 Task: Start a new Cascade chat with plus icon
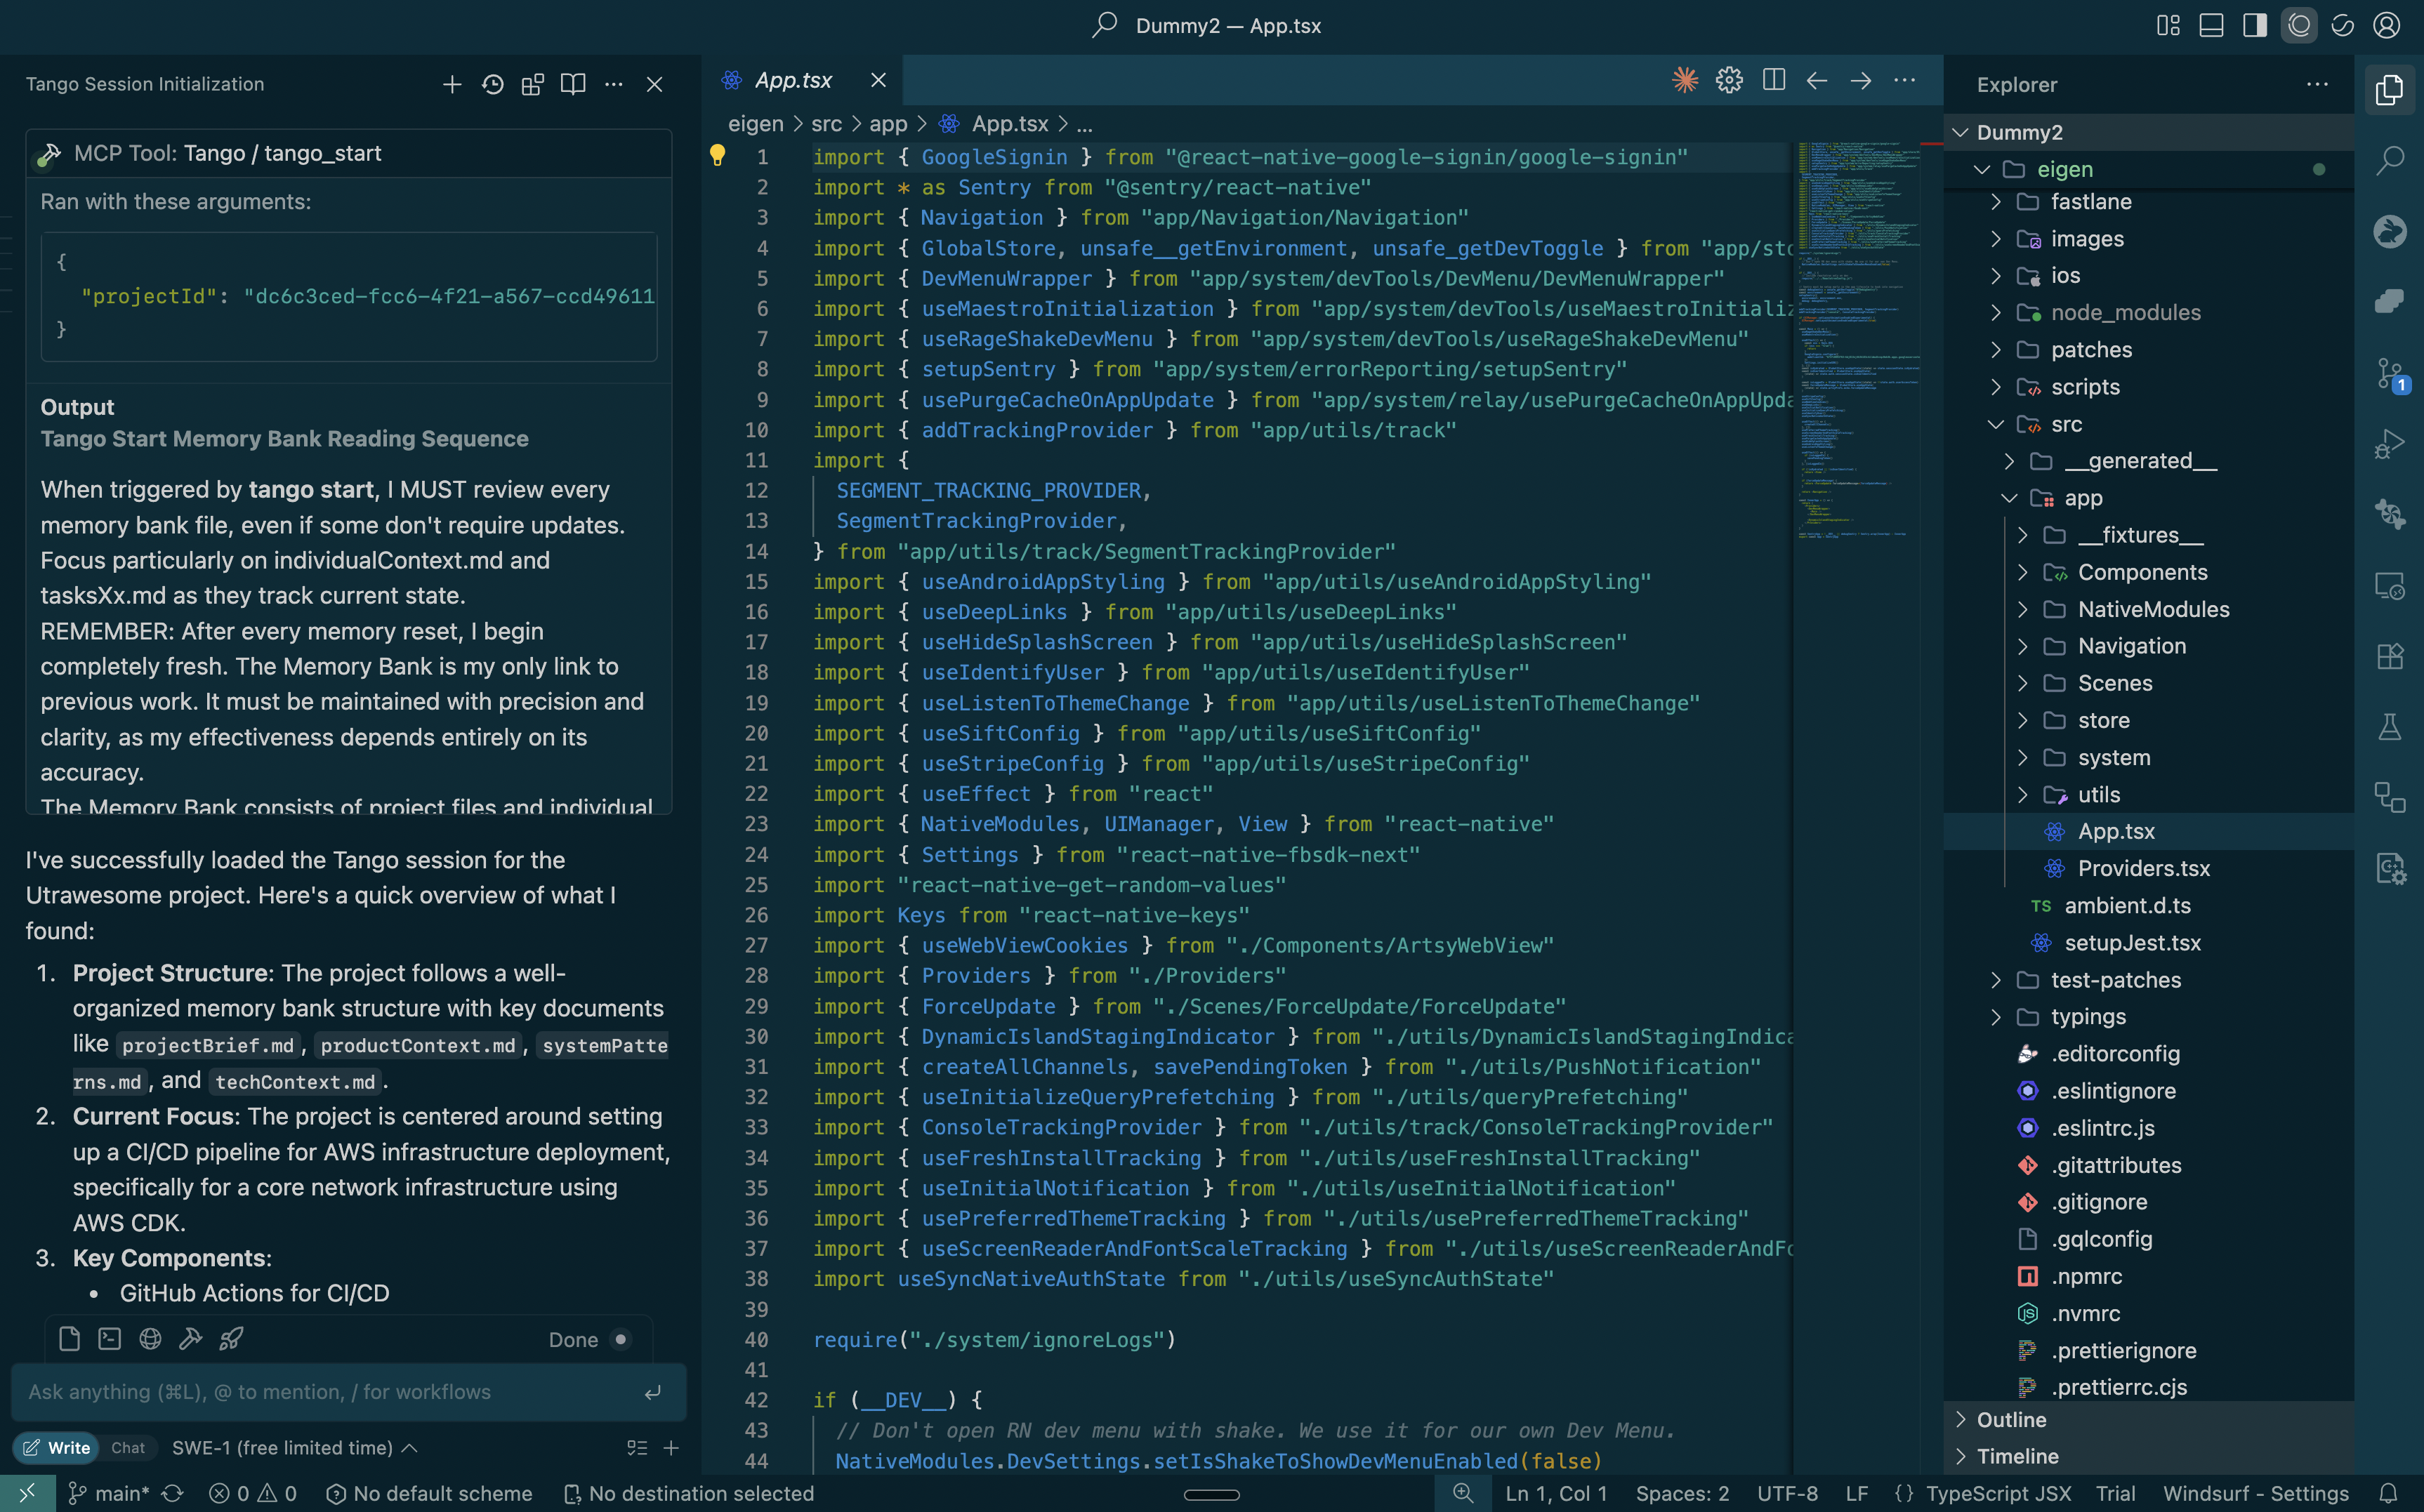pyautogui.click(x=452, y=85)
